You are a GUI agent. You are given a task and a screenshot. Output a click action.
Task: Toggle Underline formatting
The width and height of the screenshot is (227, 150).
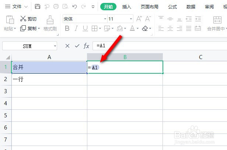tap(85, 28)
